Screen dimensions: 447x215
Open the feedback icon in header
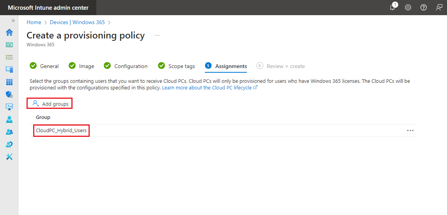point(439,8)
